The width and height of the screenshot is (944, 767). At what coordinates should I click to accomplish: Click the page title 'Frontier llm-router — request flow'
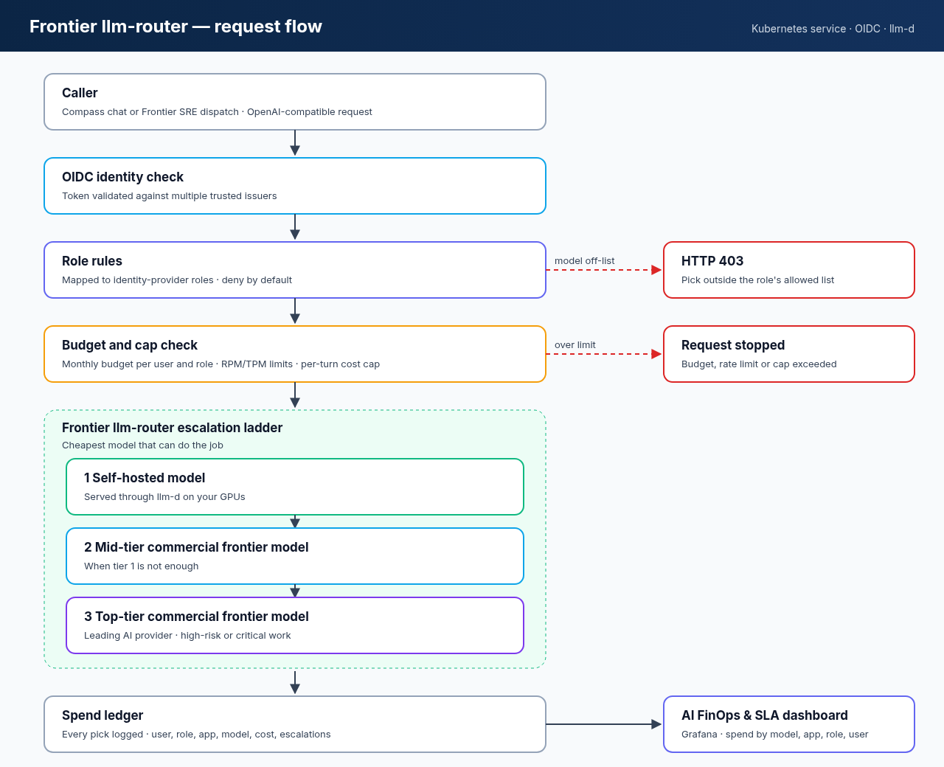tap(176, 27)
